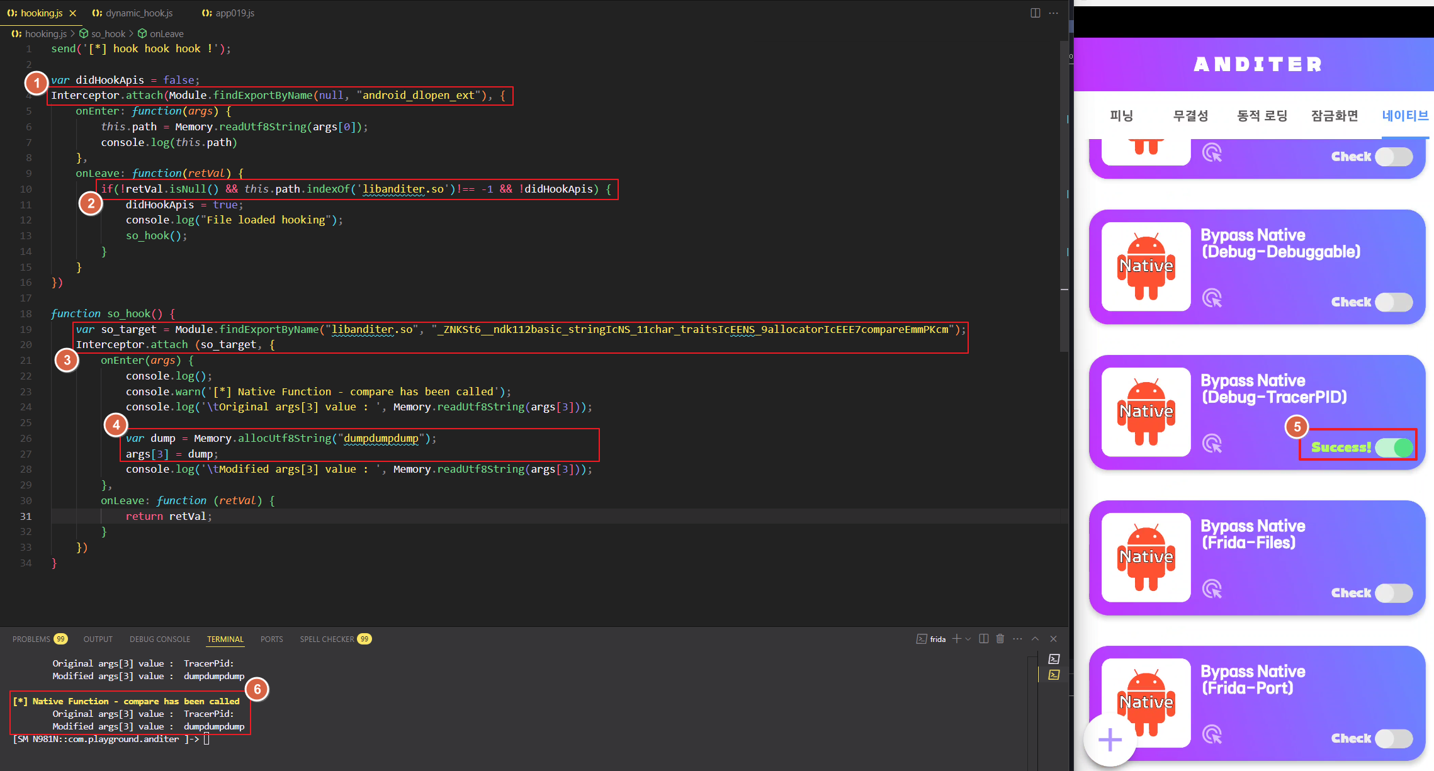Tap the click-cursor icon on Debug-TracerPID card
This screenshot has height=771, width=1434.
point(1212,444)
